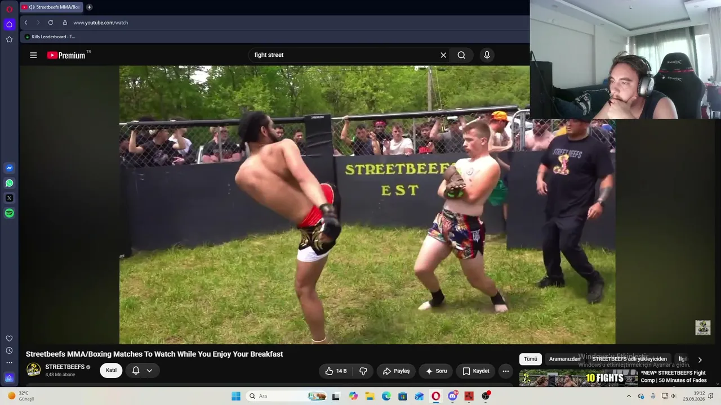The height and width of the screenshot is (405, 721).
Task: Open the heart (pinboards) sidebar icon
Action: click(9, 339)
